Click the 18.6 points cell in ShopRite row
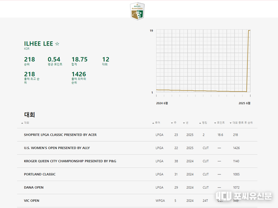This screenshot has height=208, width=278. pyautogui.click(x=220, y=135)
